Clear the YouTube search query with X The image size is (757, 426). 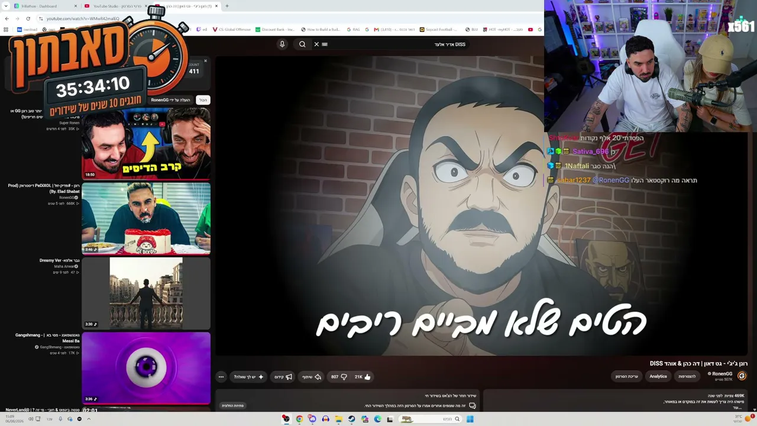pyautogui.click(x=316, y=44)
